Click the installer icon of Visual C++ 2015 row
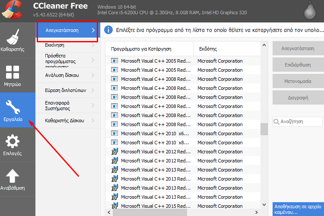This screenshot has height=216, width=324. (114, 206)
